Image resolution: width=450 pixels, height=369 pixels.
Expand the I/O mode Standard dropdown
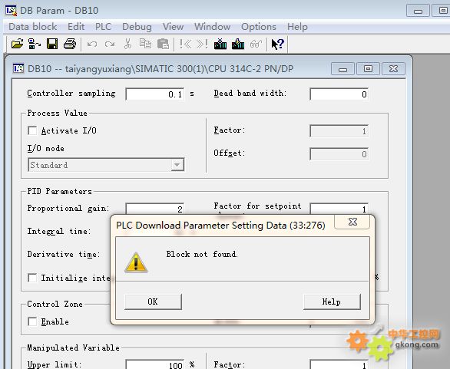[177, 165]
